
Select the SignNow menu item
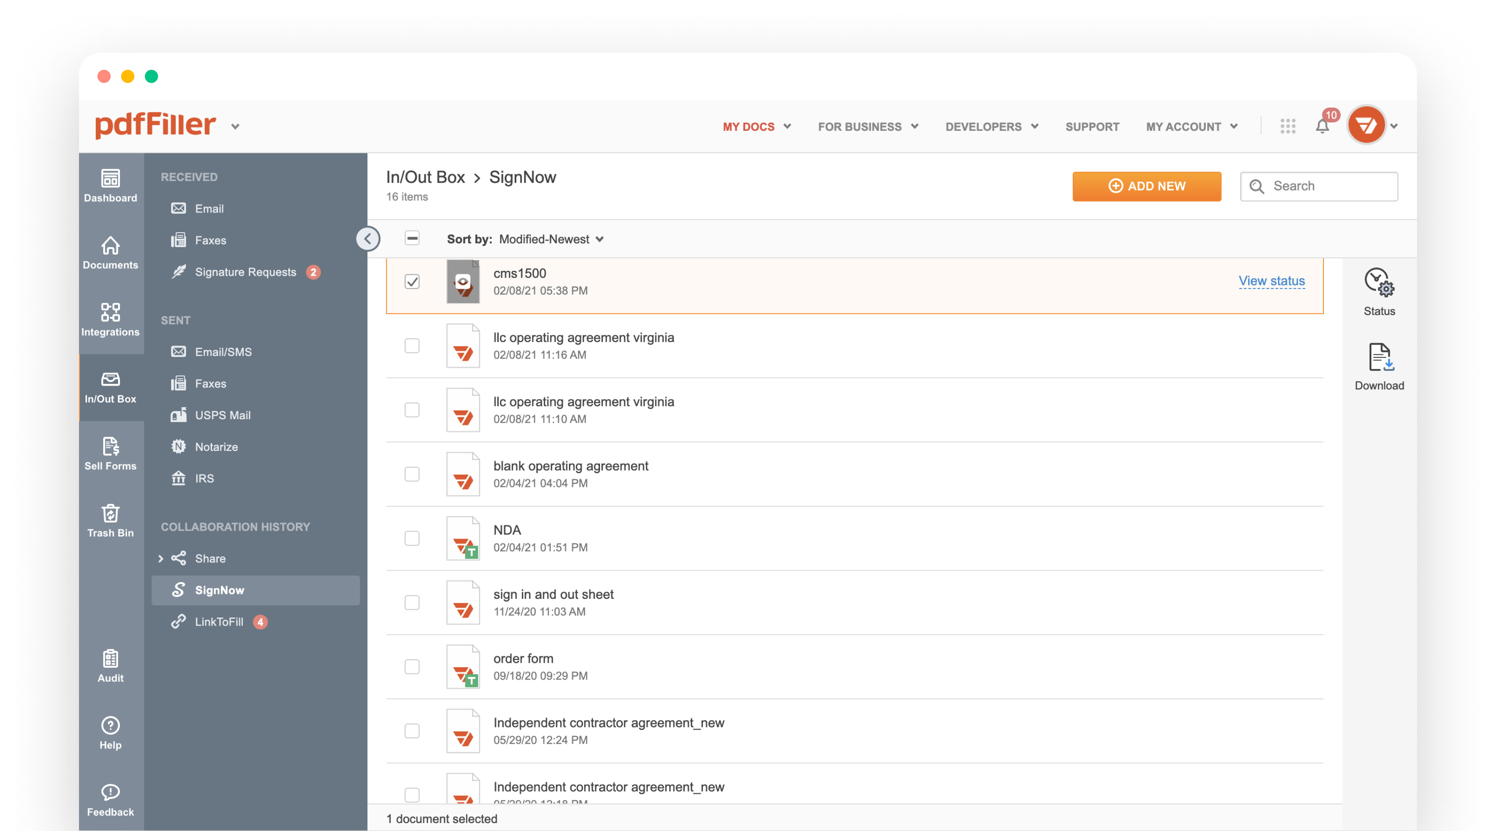click(220, 590)
